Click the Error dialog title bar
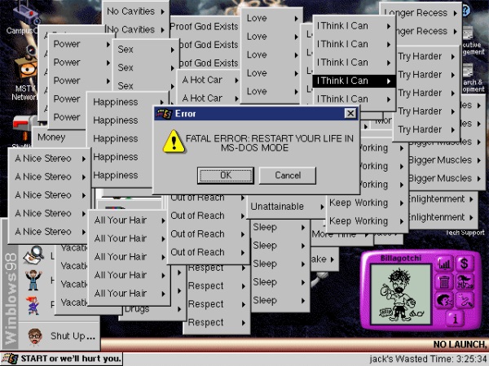Viewport: 489px width, 366px height. point(256,114)
